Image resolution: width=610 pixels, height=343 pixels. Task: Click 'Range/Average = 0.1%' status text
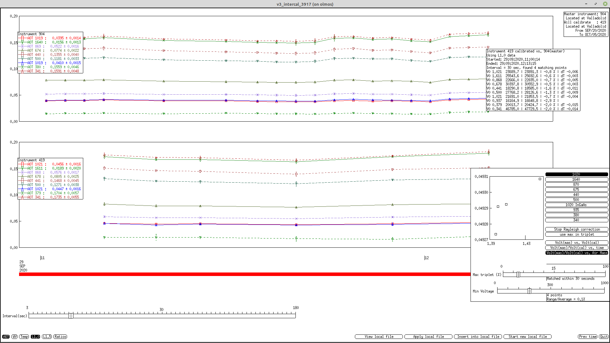tap(566, 299)
